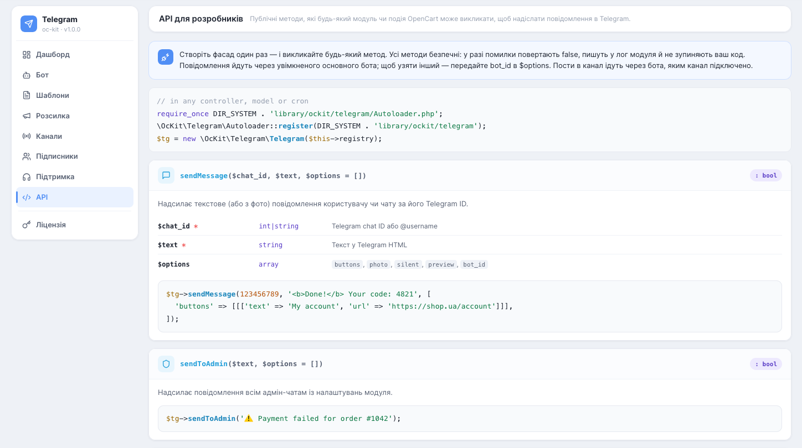
Task: Select Канали in the sidebar
Action: click(75, 136)
